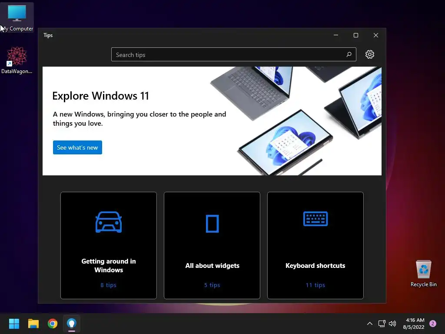
Task: Select the Recycle Bin desktop icon
Action: (423, 274)
